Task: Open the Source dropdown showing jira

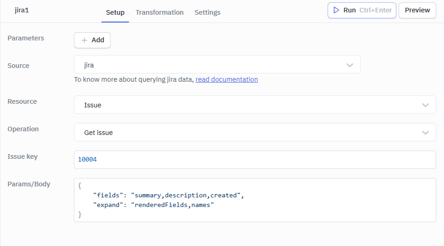Action: click(217, 64)
